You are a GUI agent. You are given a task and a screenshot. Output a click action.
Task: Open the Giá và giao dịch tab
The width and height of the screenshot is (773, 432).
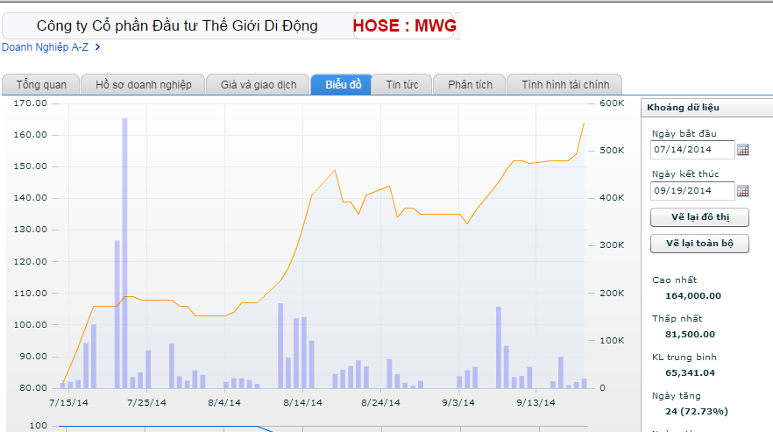[258, 85]
